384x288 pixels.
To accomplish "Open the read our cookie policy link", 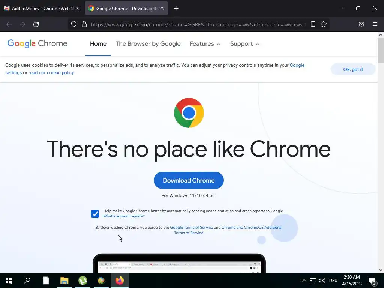I will [51, 73].
